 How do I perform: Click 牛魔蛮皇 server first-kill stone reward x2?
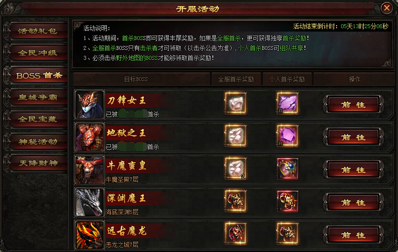[236, 168]
